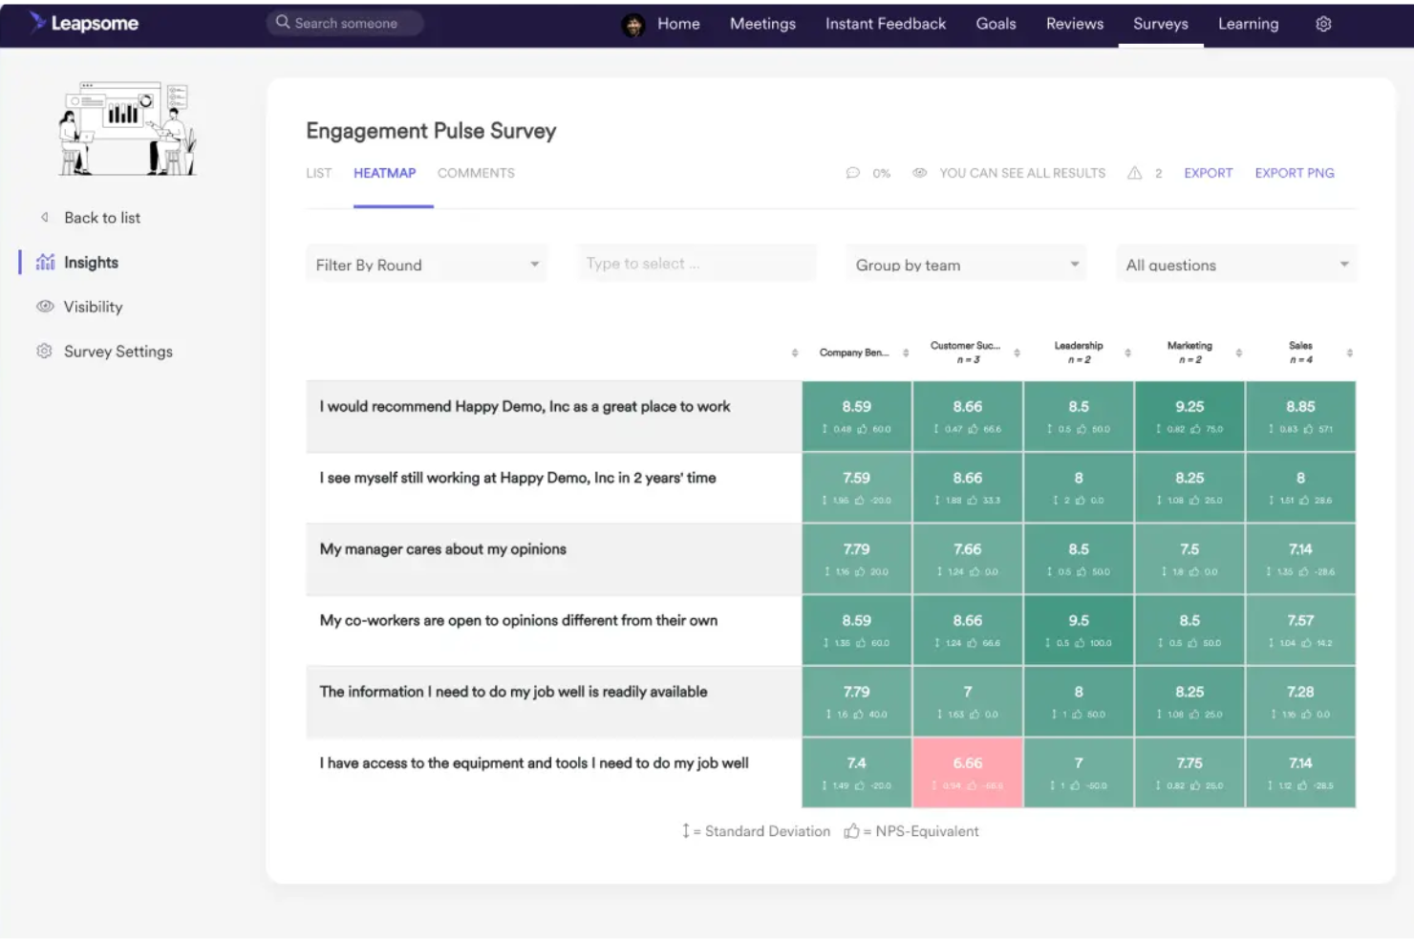Image resolution: width=1414 pixels, height=943 pixels.
Task: Open the Filter By Round dropdown
Action: 425,265
